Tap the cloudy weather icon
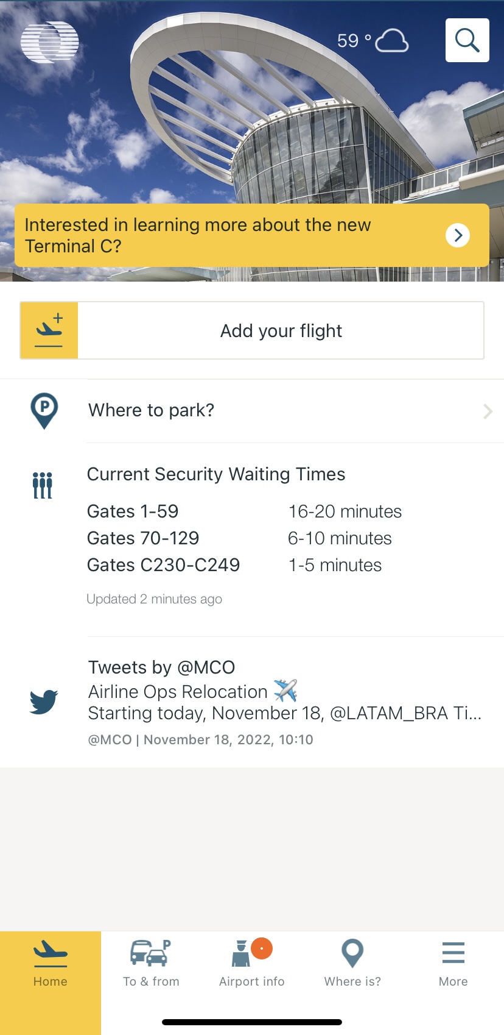 coord(391,41)
